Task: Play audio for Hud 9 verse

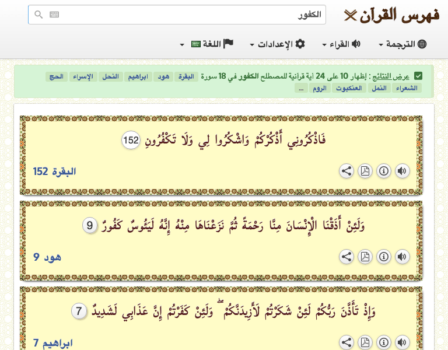Action: point(402,257)
